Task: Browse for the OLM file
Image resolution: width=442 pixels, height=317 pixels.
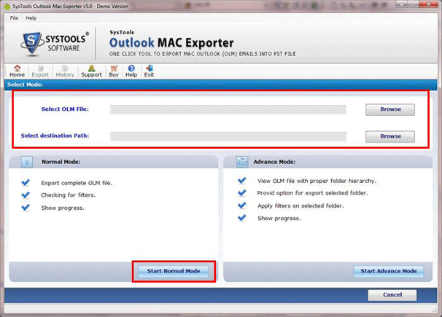Action: point(390,110)
